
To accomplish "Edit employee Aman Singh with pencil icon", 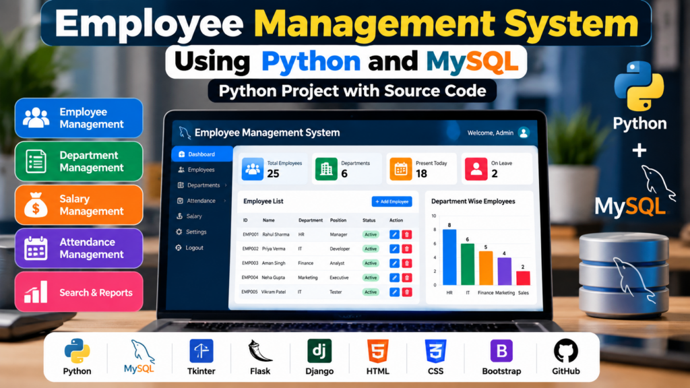I will (394, 263).
